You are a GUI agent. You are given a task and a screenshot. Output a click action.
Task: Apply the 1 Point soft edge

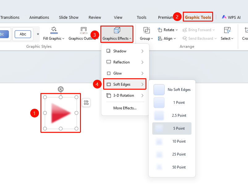pyautogui.click(x=172, y=103)
